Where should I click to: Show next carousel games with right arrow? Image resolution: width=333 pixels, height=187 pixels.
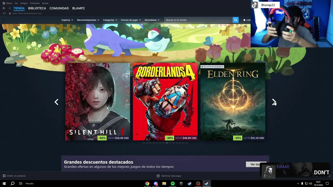click(274, 102)
